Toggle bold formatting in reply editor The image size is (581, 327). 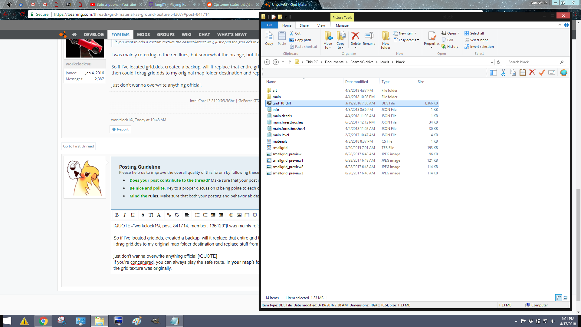click(117, 215)
